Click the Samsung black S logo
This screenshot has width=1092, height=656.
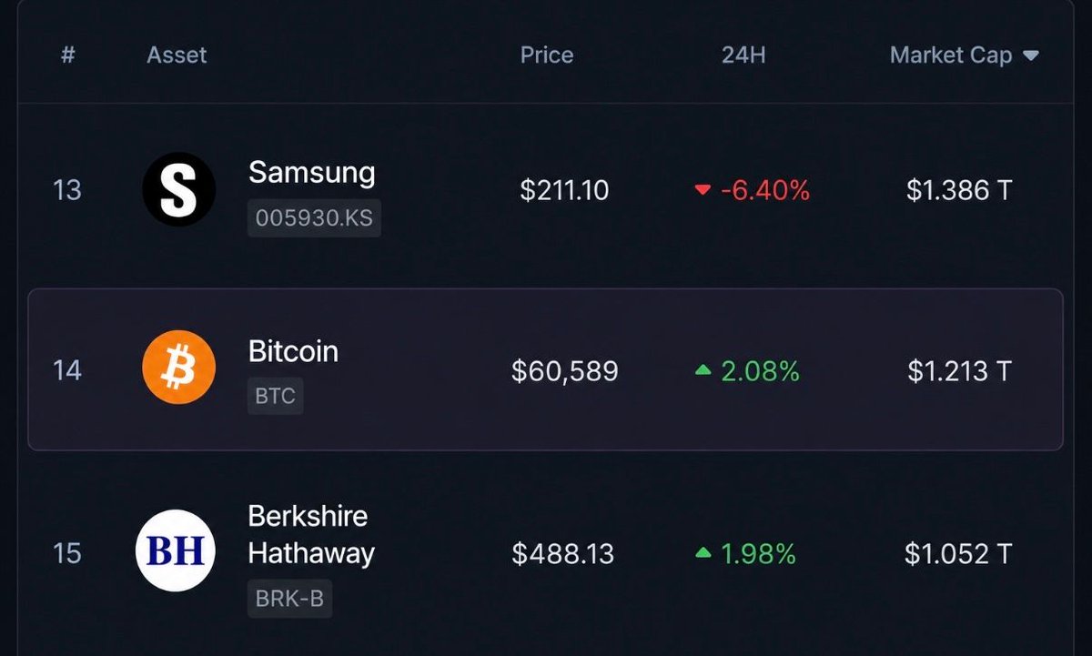point(178,189)
